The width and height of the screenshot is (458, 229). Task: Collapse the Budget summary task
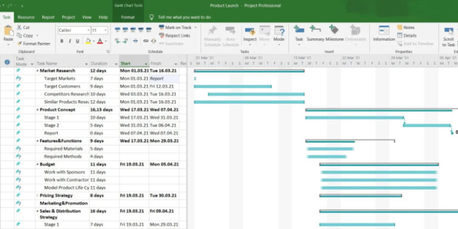point(38,165)
